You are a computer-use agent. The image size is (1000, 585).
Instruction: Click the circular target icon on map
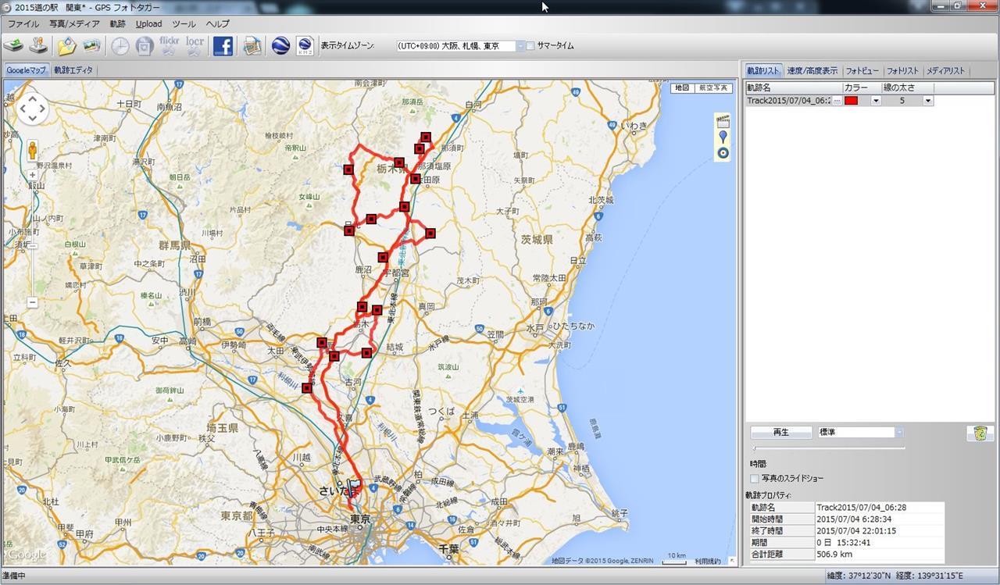[x=723, y=152]
